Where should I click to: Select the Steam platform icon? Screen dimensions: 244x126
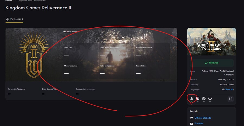click(x=204, y=99)
